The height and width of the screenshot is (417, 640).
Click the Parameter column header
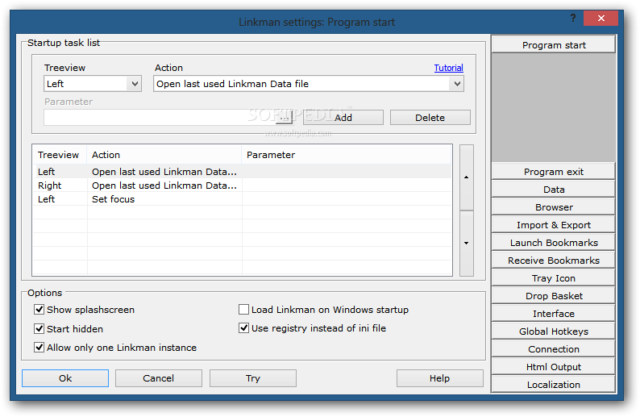(x=347, y=155)
